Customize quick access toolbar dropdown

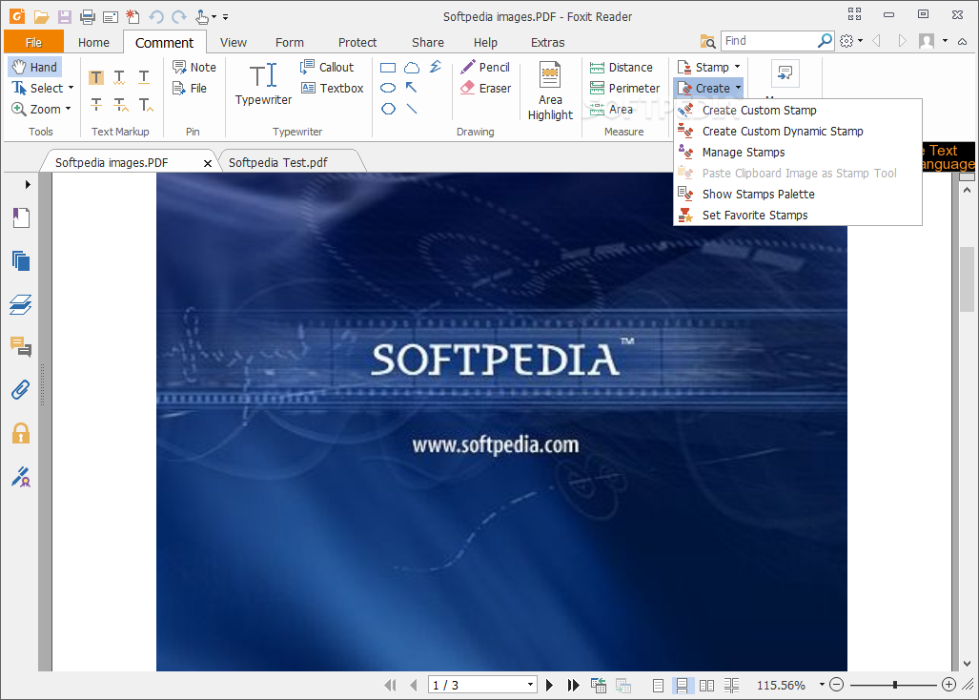[225, 17]
